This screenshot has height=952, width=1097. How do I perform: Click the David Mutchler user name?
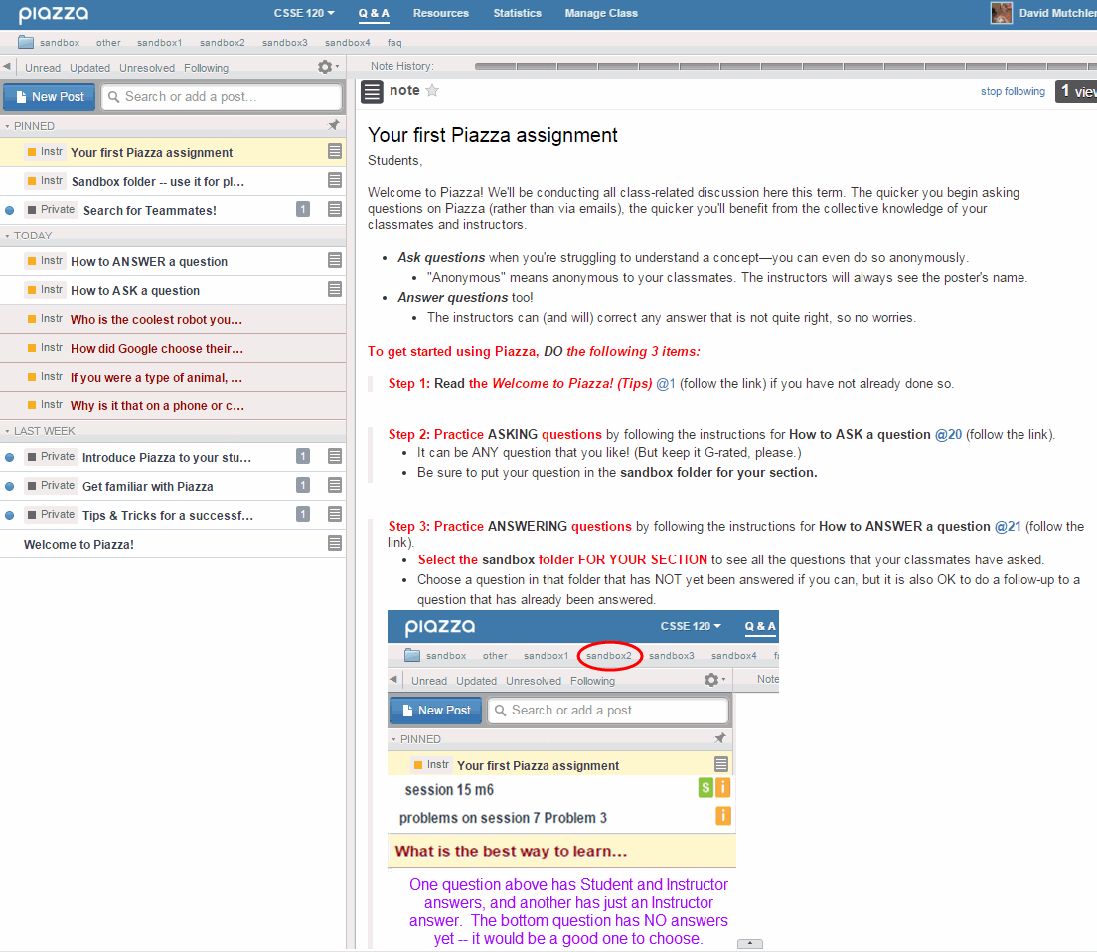pyautogui.click(x=1058, y=13)
